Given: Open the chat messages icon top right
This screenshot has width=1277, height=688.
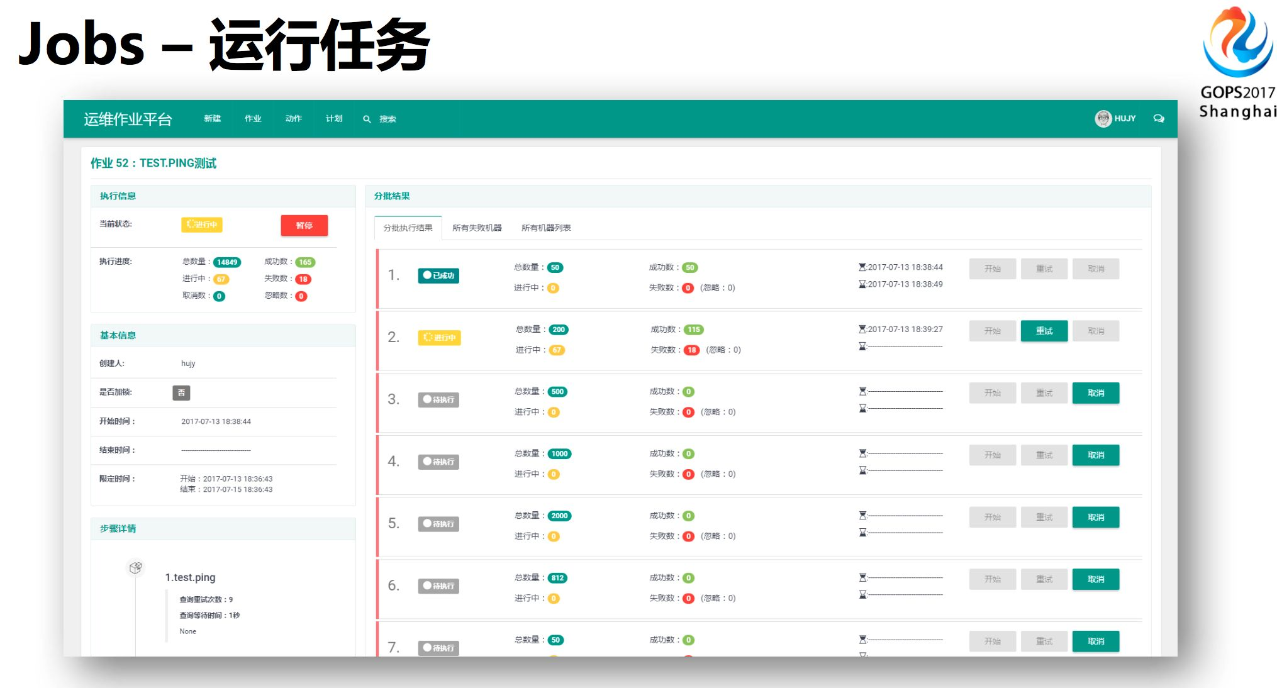Looking at the screenshot, I should pyautogui.click(x=1158, y=118).
